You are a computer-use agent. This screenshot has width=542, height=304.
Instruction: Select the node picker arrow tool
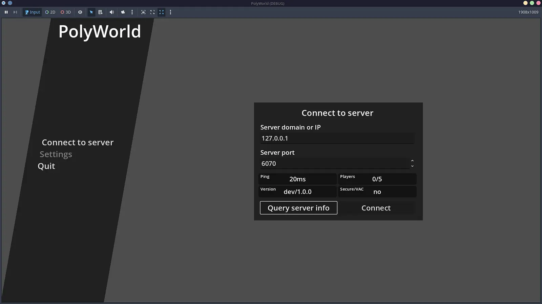click(x=91, y=12)
